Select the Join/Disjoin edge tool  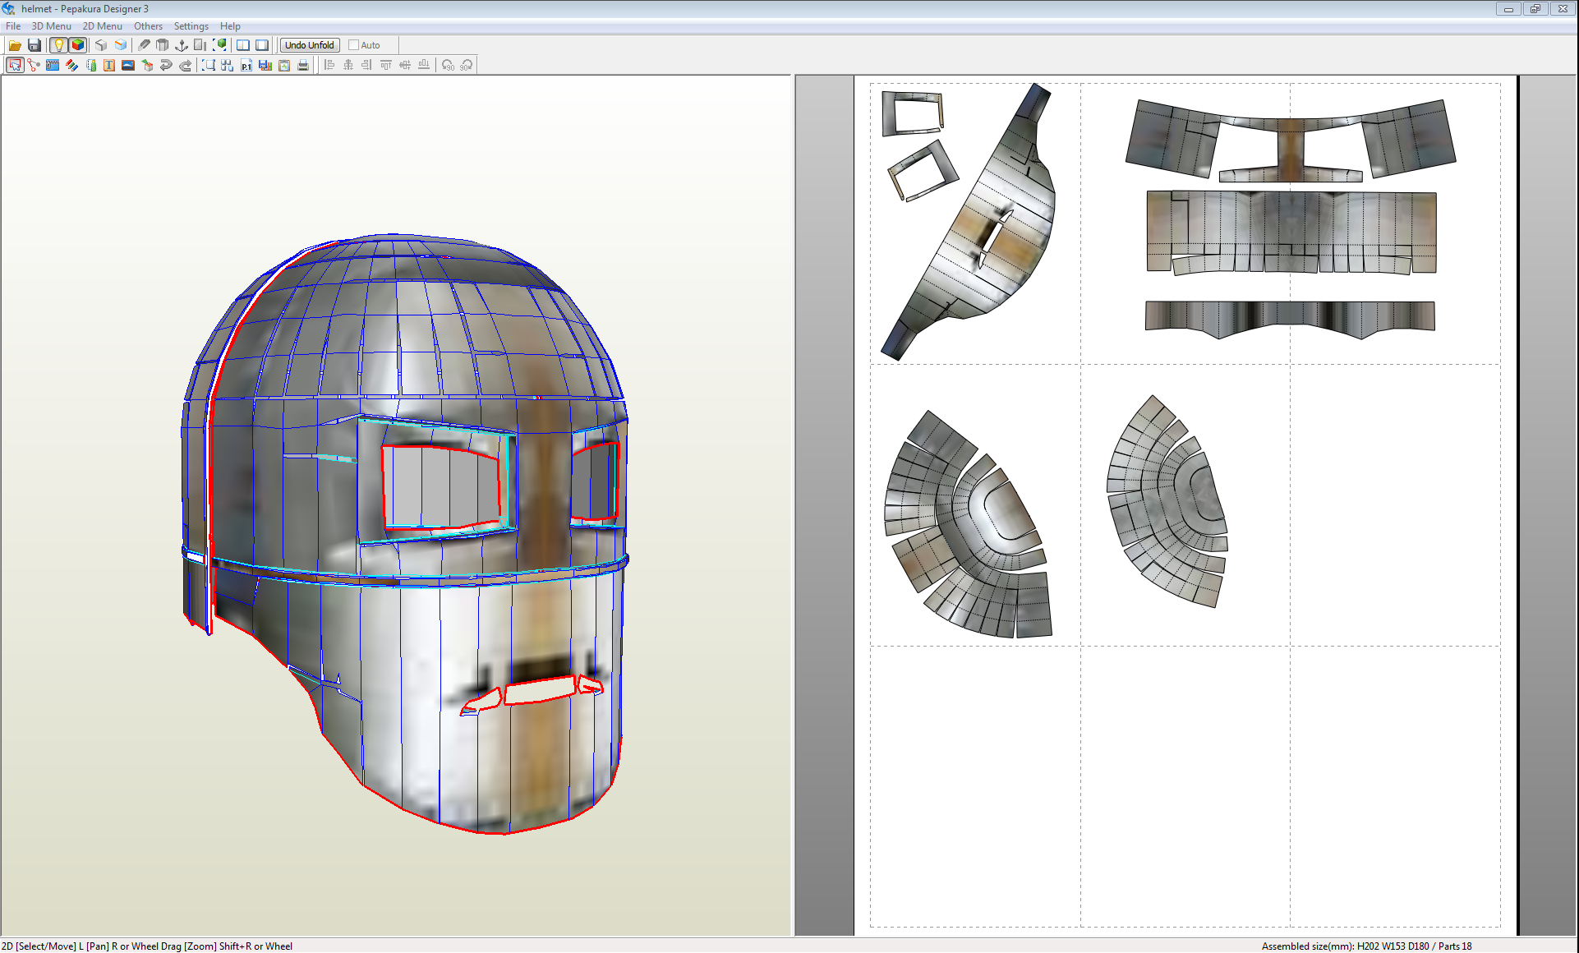click(34, 65)
